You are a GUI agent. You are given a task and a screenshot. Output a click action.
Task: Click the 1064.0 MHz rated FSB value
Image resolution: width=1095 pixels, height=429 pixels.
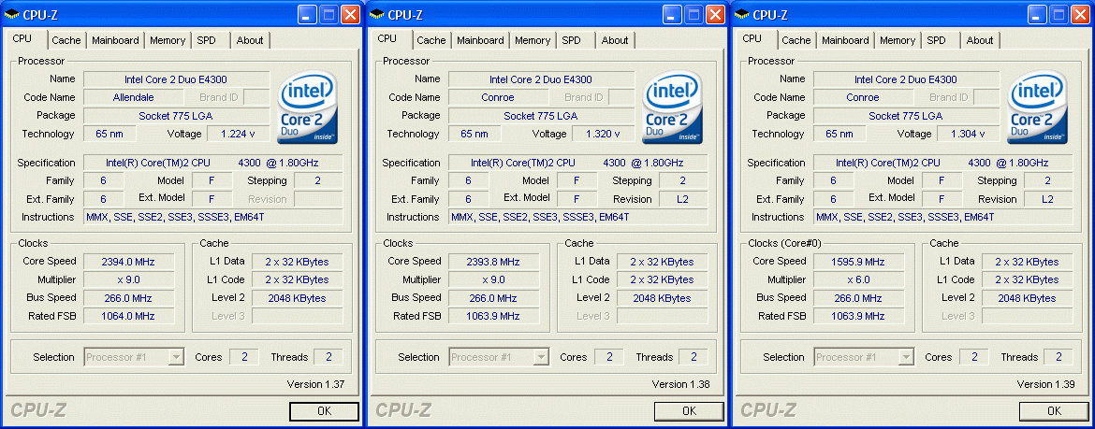pyautogui.click(x=128, y=316)
